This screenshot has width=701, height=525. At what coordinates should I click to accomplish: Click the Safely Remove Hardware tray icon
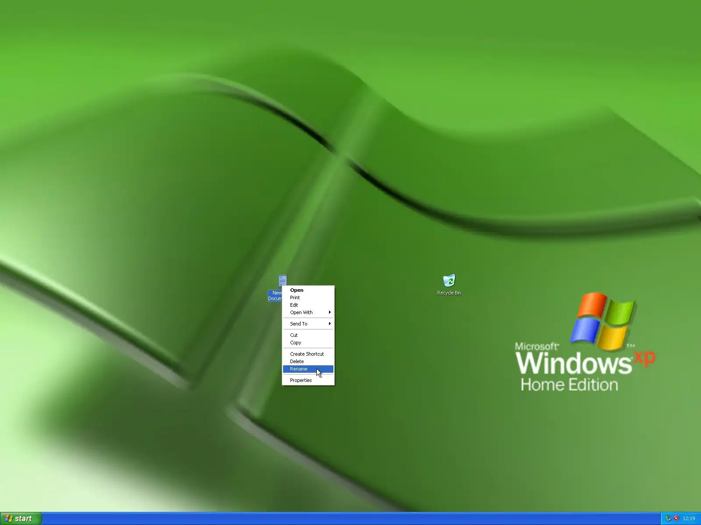(668, 518)
